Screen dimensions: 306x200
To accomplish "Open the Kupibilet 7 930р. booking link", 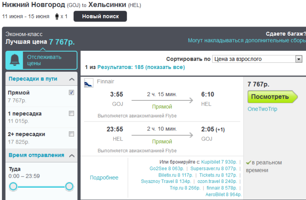I will point(219,162).
